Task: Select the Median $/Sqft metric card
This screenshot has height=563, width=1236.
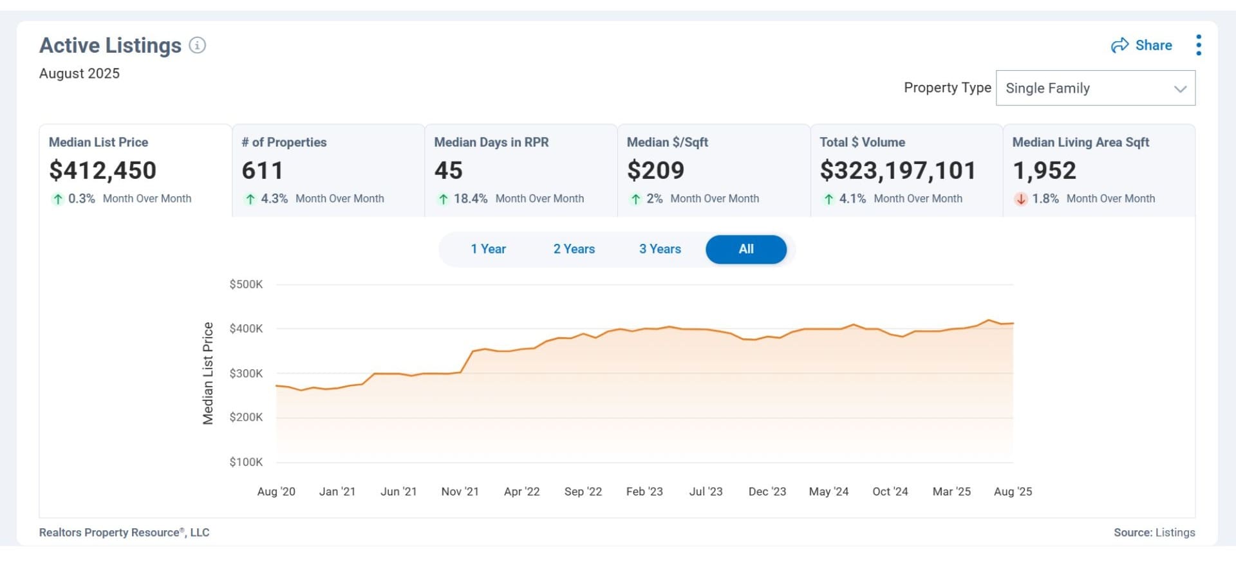Action: click(x=713, y=170)
